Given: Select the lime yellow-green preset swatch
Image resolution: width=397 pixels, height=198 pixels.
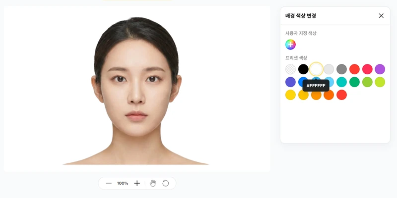Looking at the screenshot, I should 380,82.
